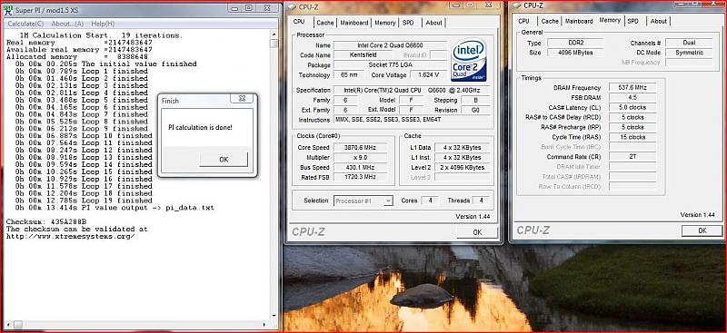The height and width of the screenshot is (333, 727).
Task: Click the DC Mode value Symmetric
Action: 689,53
